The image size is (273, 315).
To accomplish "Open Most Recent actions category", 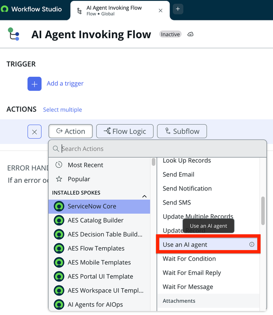I will pos(99,165).
